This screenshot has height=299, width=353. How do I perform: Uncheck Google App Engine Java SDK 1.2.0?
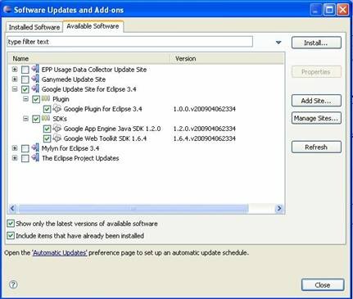[47, 129]
